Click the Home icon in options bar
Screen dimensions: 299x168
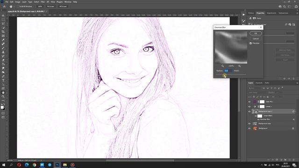[4, 7]
